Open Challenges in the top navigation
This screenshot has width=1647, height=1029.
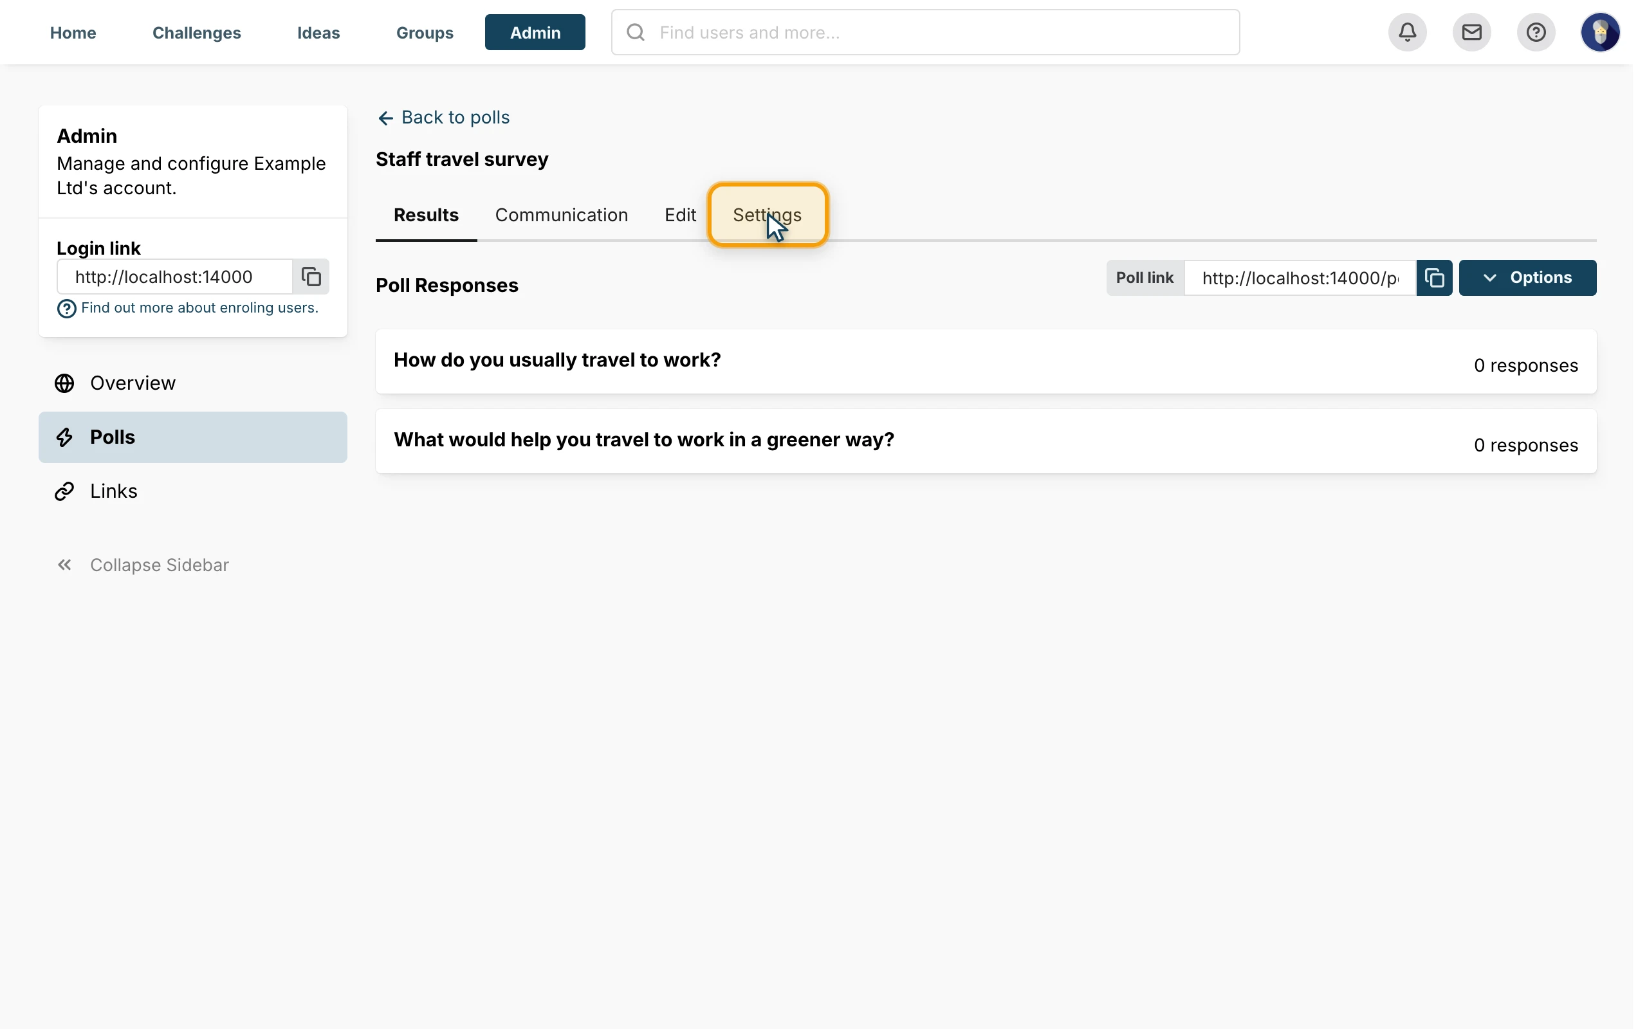click(x=197, y=33)
